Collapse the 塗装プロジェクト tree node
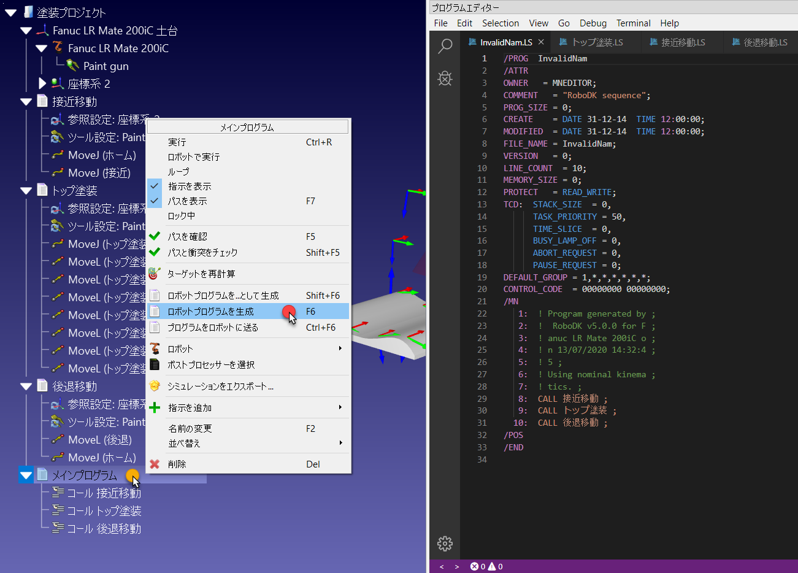The image size is (798, 573). point(10,12)
